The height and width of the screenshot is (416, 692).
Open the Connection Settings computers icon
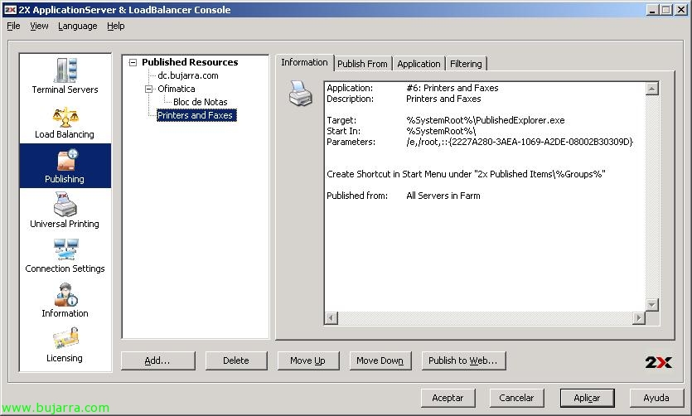click(x=65, y=249)
